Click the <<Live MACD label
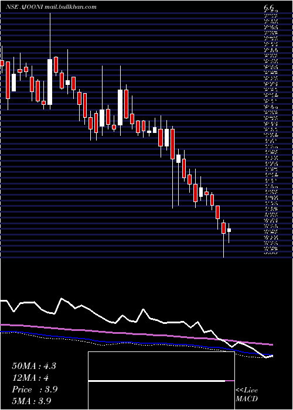The width and height of the screenshot is (293, 410). [247, 395]
